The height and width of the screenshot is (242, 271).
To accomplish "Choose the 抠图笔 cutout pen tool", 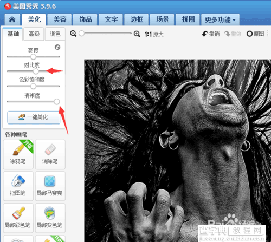I will tap(18, 186).
